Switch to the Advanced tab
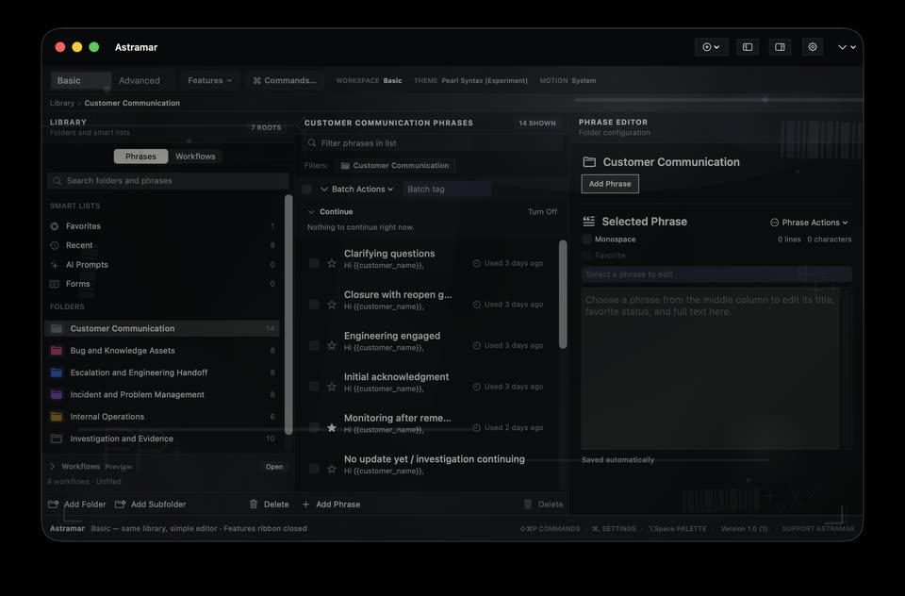The image size is (905, 596). click(x=140, y=80)
